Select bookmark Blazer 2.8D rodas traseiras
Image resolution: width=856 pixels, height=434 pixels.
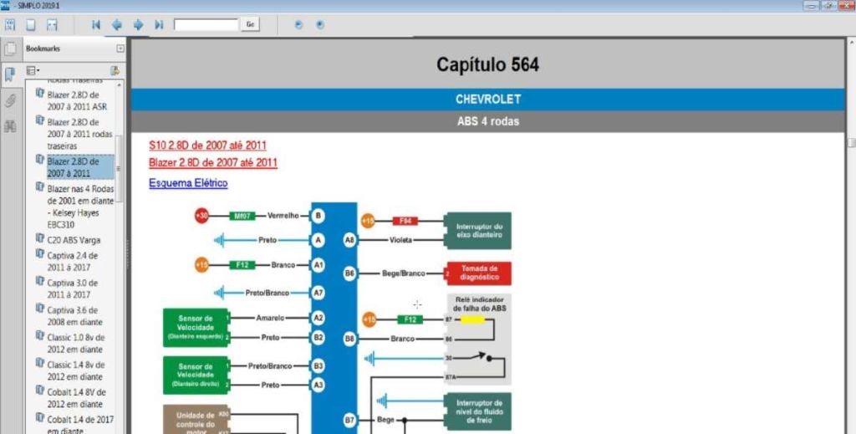point(79,134)
